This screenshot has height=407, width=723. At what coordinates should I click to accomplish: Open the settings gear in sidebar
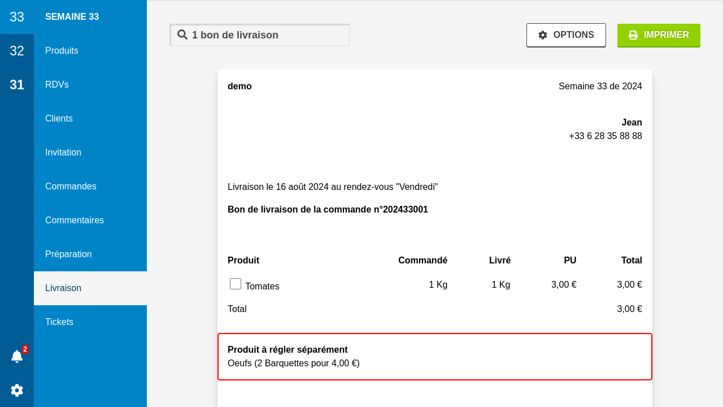point(17,390)
